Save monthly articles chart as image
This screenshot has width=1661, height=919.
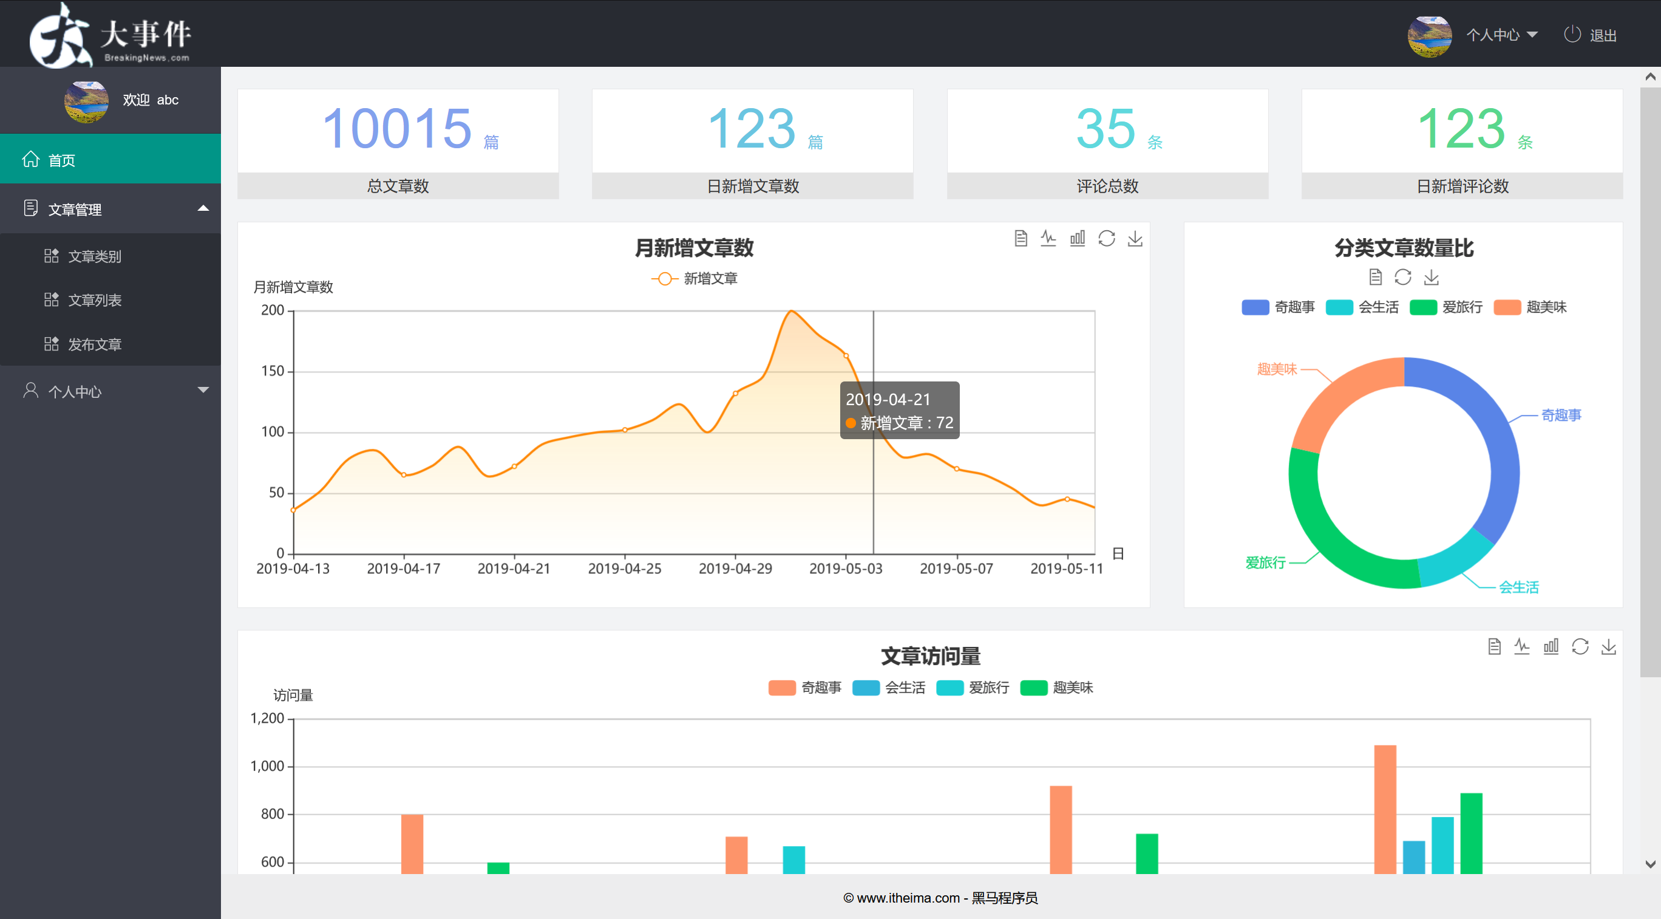(x=1135, y=239)
